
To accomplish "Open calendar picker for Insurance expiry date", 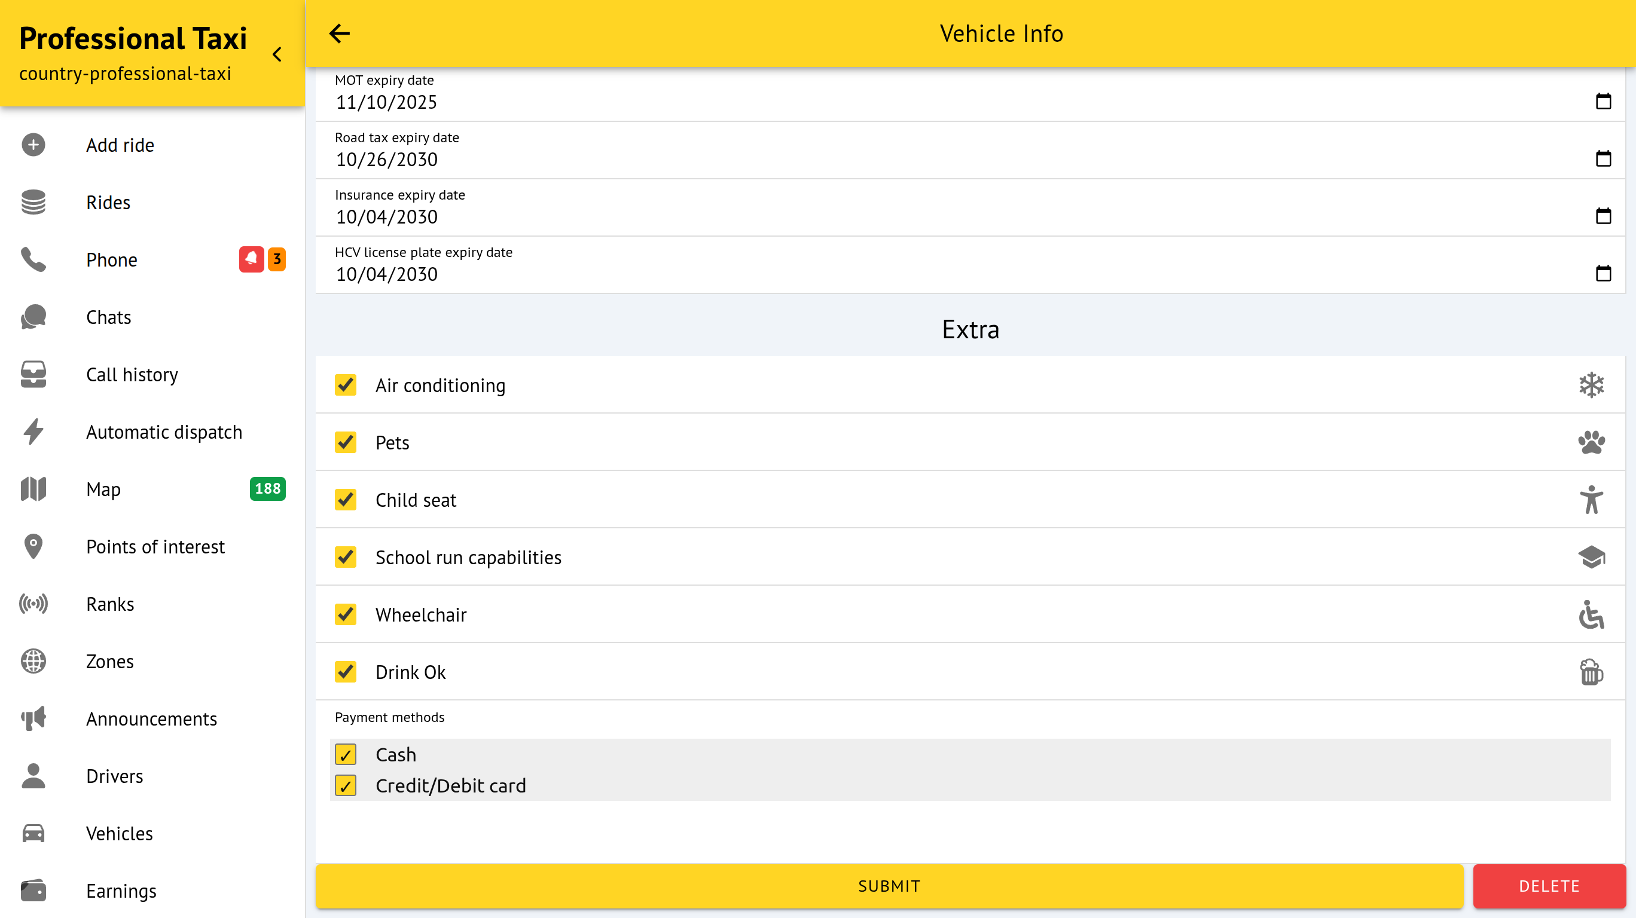I will [x=1603, y=216].
